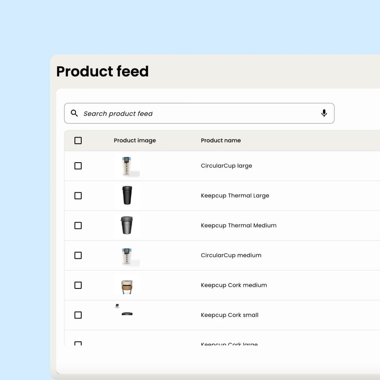Select the checkbox for Keepcup Thermal Medium

78,225
